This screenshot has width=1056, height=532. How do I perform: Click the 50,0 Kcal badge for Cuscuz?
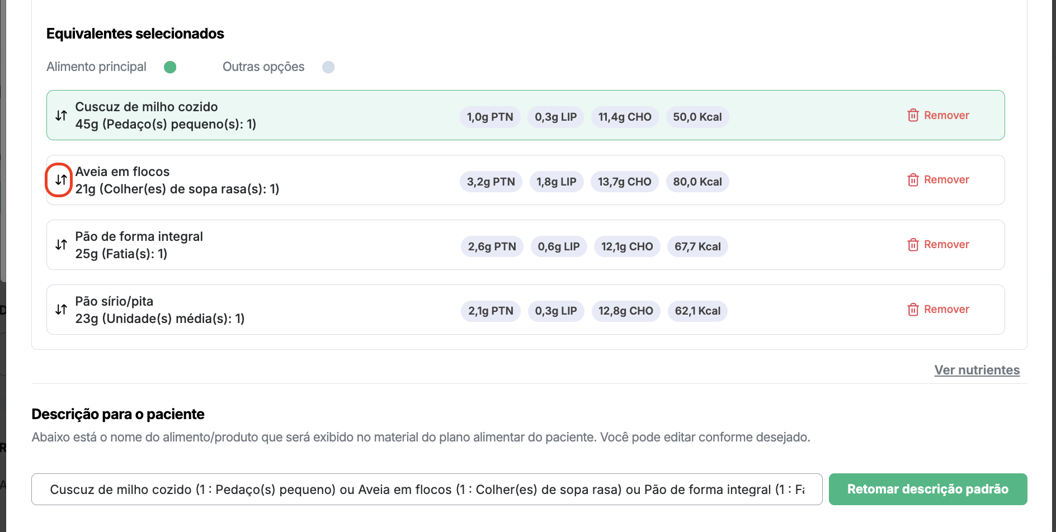point(697,117)
